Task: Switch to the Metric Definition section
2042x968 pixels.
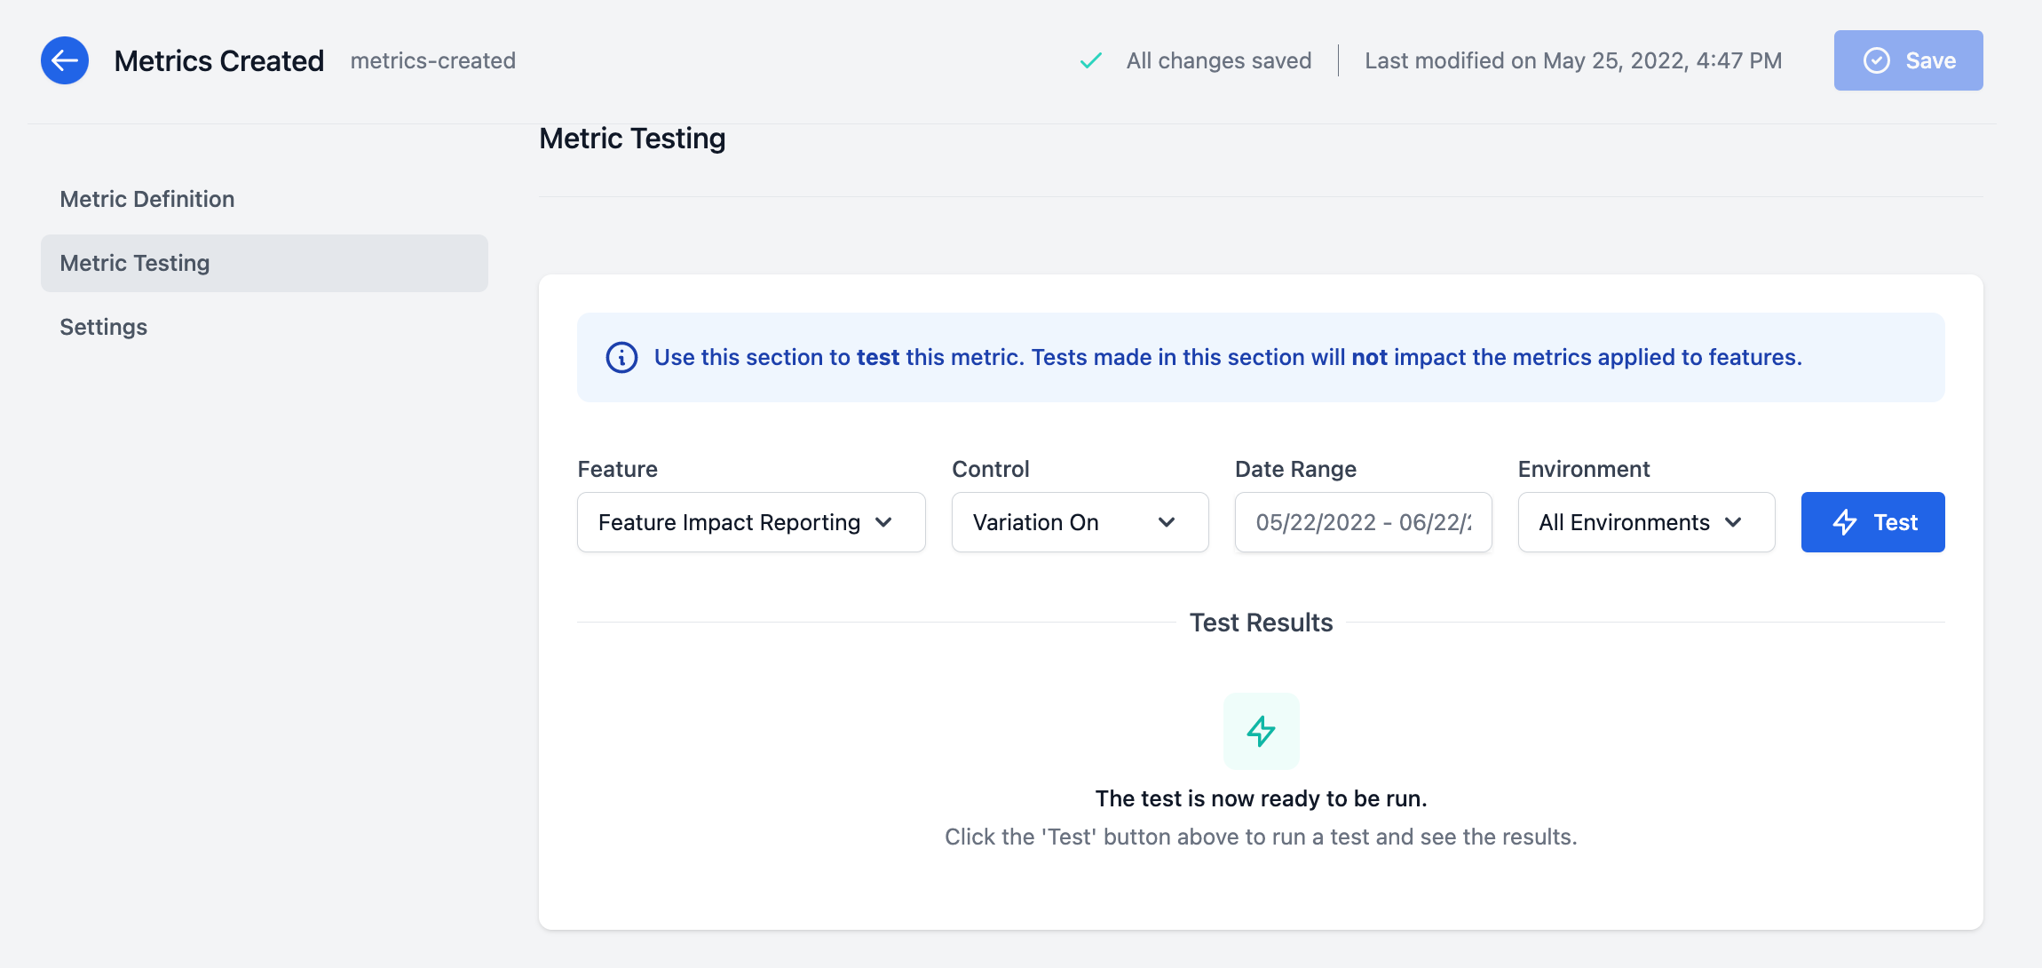Action: click(x=146, y=199)
